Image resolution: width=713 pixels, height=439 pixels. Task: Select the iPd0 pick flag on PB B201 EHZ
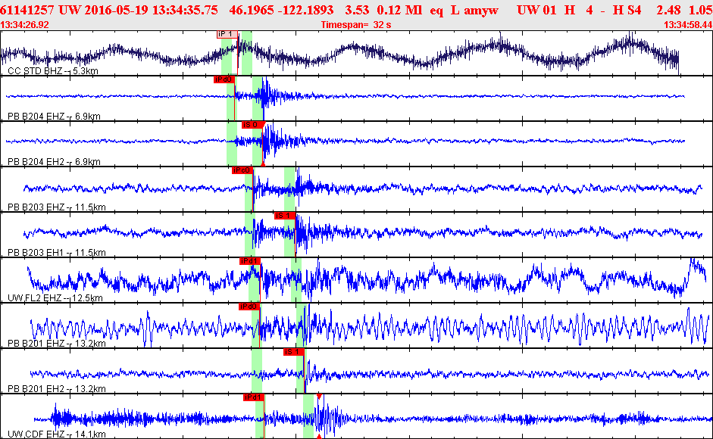pyautogui.click(x=249, y=307)
